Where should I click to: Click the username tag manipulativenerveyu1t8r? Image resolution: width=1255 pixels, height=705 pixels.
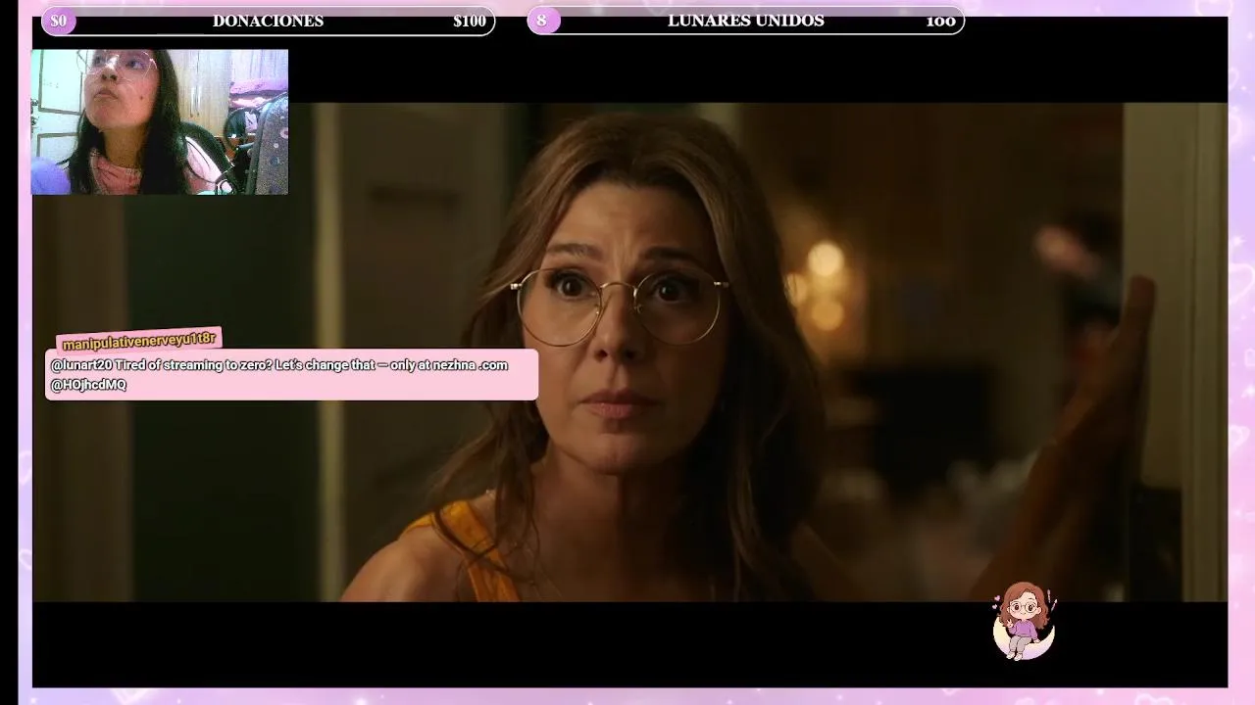click(139, 340)
